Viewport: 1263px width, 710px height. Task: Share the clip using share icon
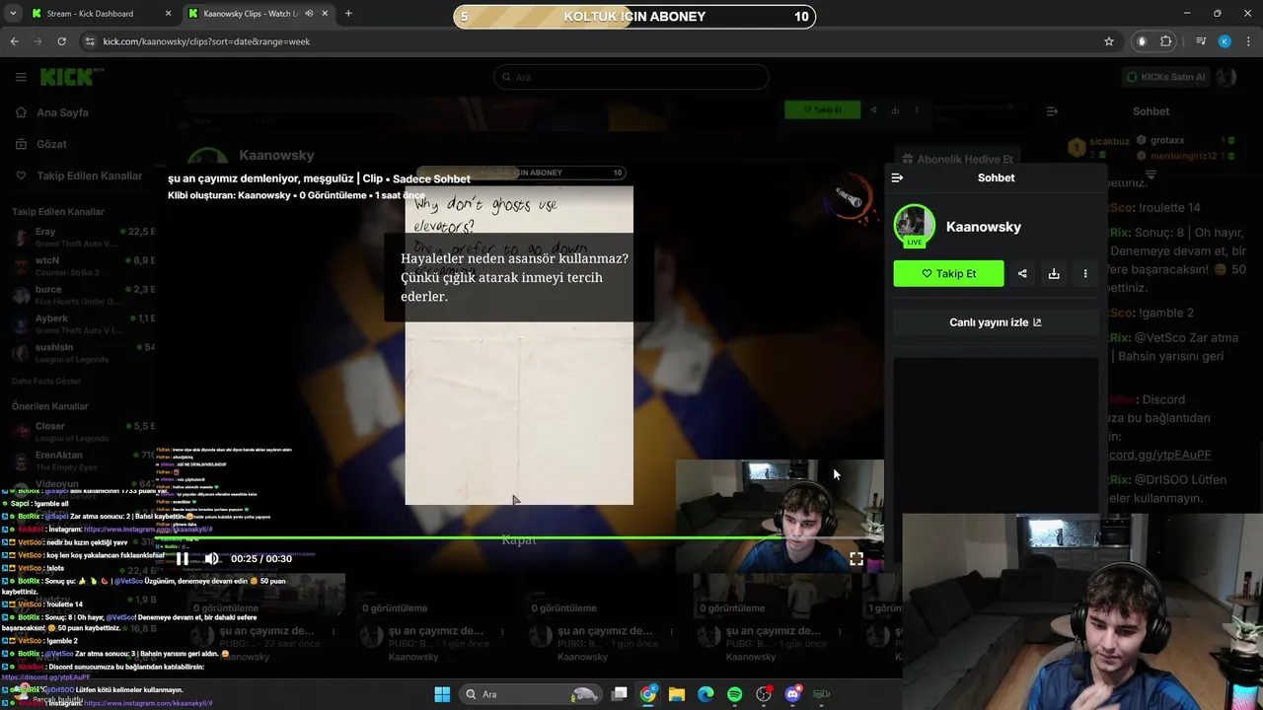1022,273
